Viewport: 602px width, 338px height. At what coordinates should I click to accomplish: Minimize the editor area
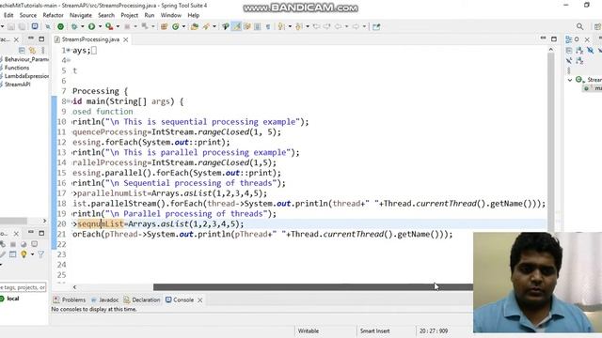tap(543, 38)
